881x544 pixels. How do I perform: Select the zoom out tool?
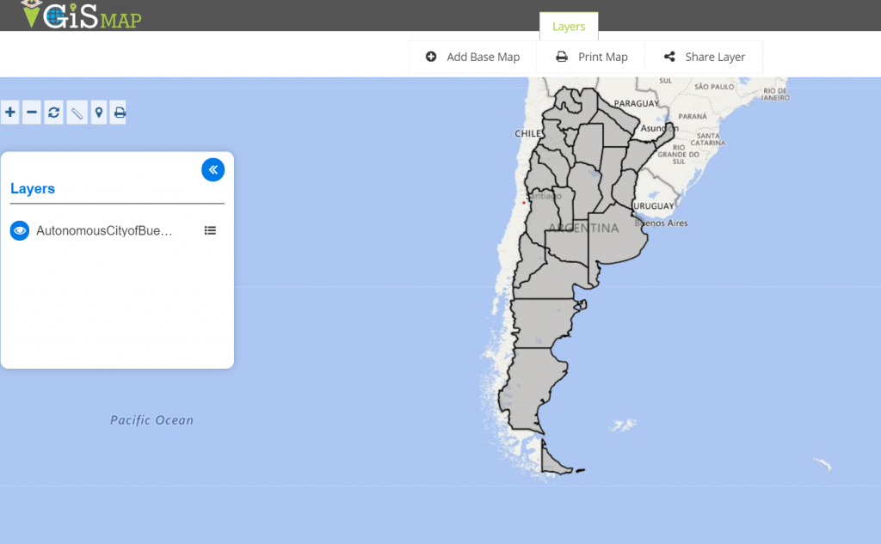31,112
